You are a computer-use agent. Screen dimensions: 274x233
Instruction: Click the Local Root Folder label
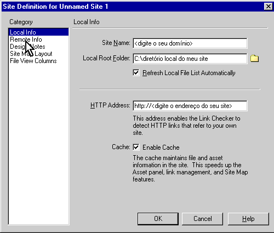pyautogui.click(x=106, y=58)
